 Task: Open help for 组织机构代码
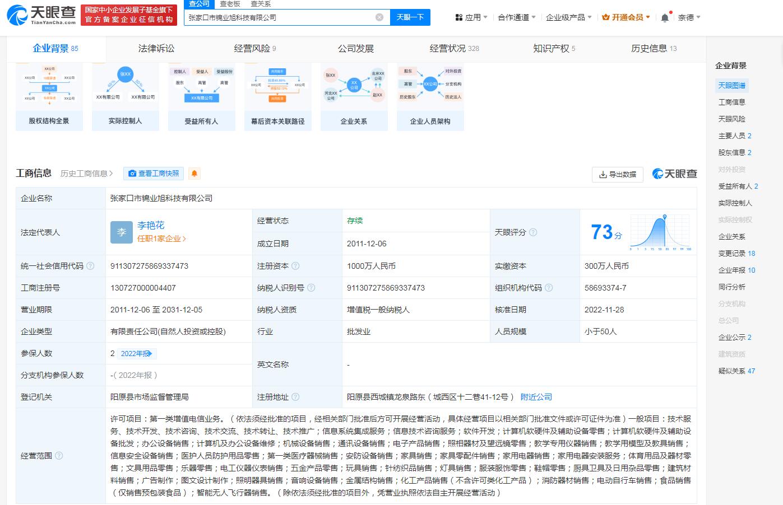[549, 288]
